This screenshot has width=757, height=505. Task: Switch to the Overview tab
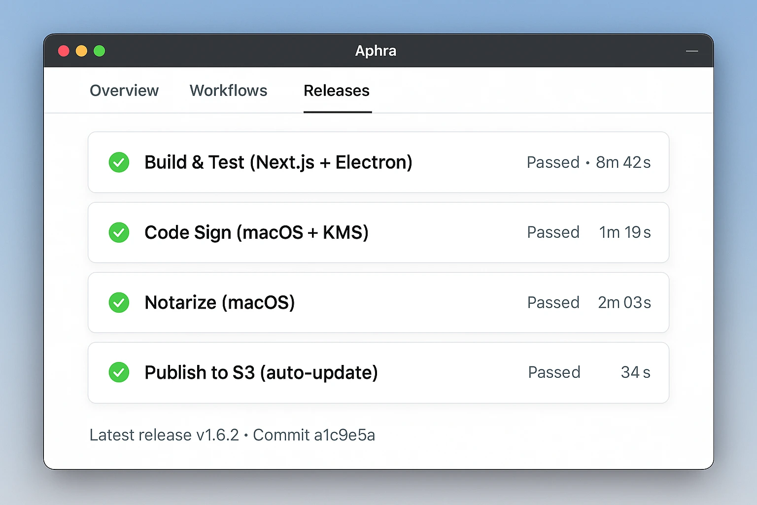pos(124,91)
